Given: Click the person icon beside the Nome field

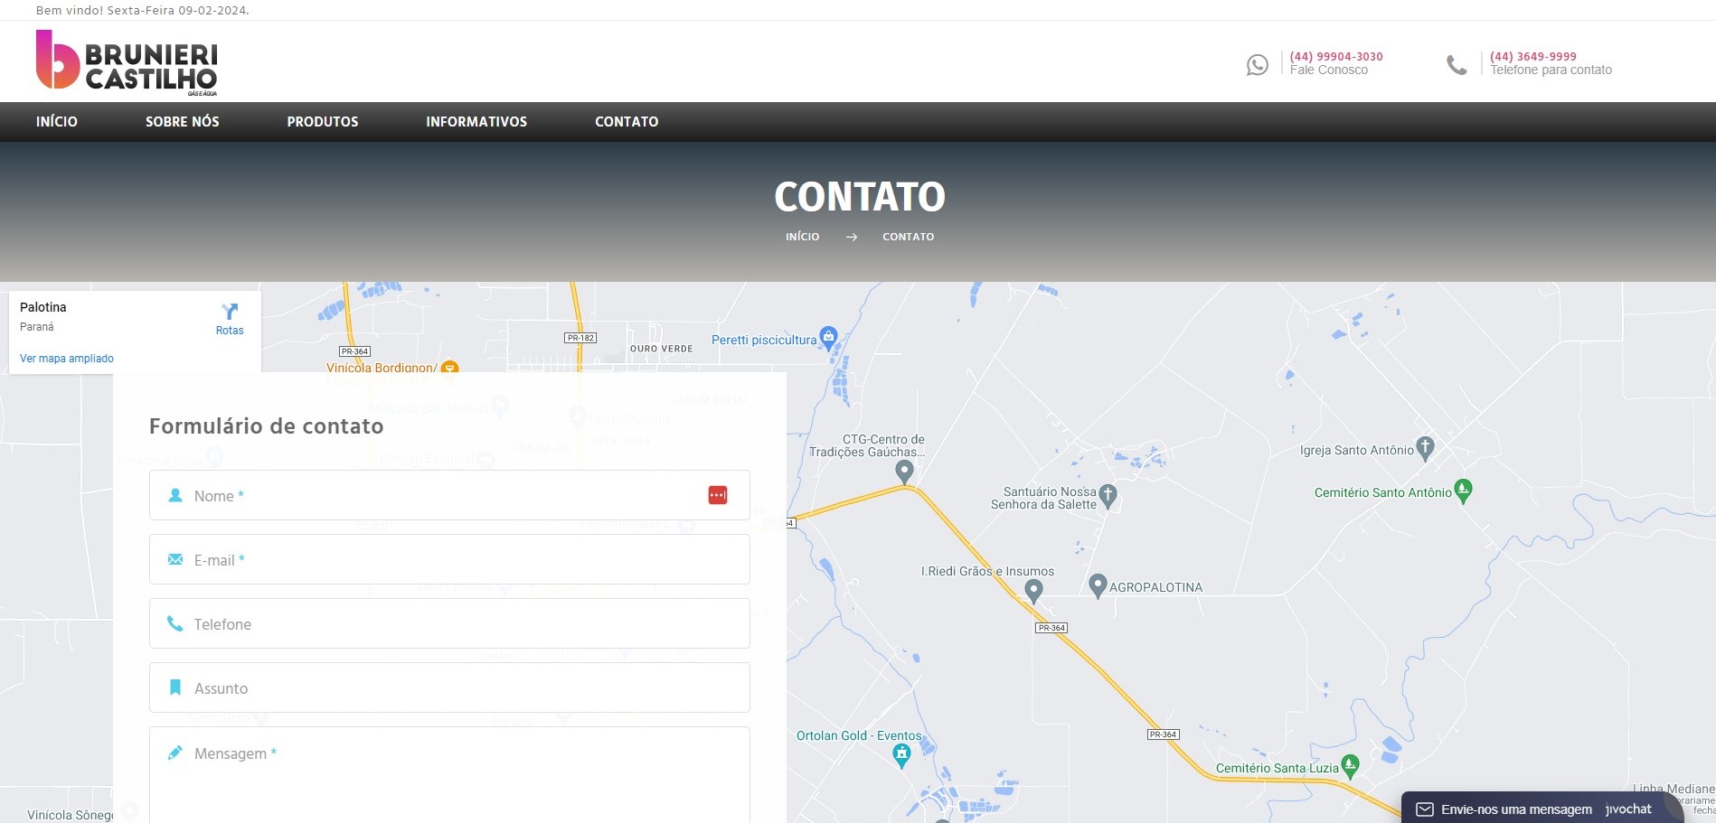Looking at the screenshot, I should [x=174, y=495].
